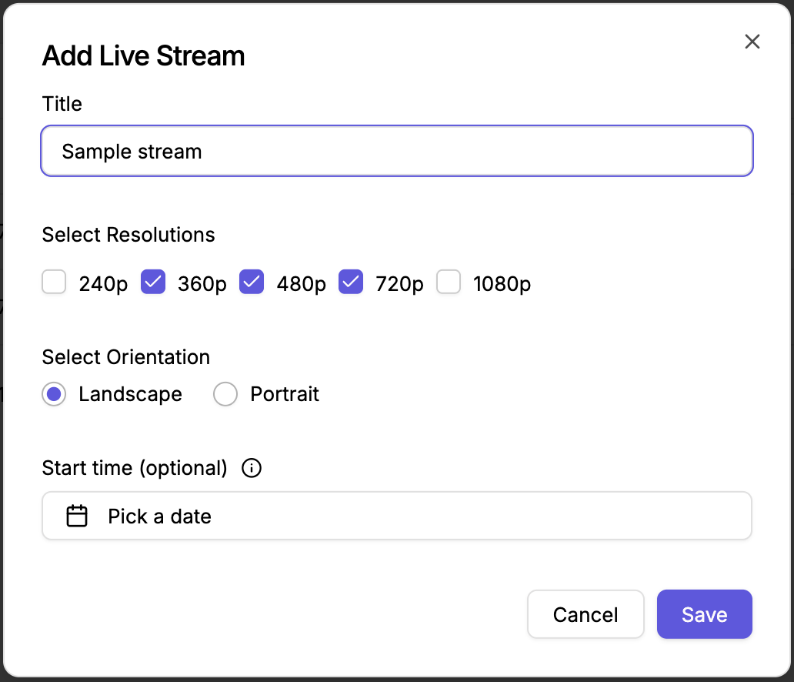Screen dimensions: 794x682
Task: Click the 'Landscape' label text
Action: click(130, 395)
